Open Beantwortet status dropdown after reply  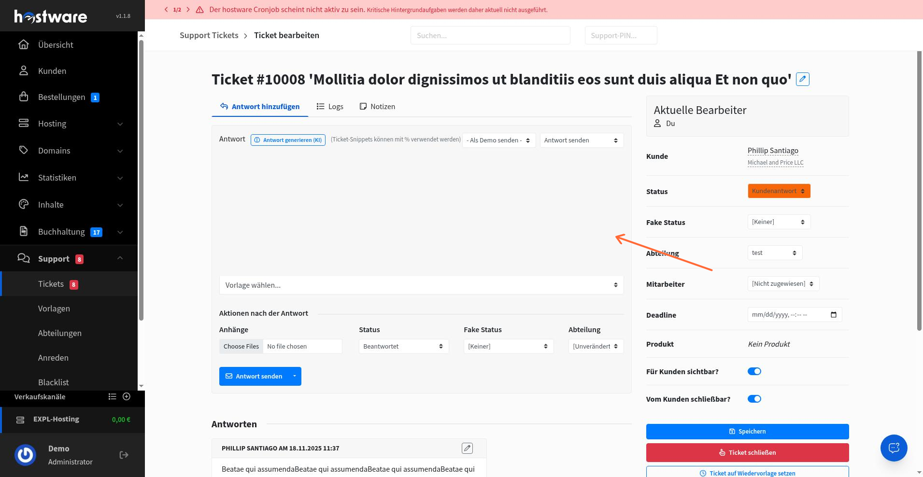point(404,346)
